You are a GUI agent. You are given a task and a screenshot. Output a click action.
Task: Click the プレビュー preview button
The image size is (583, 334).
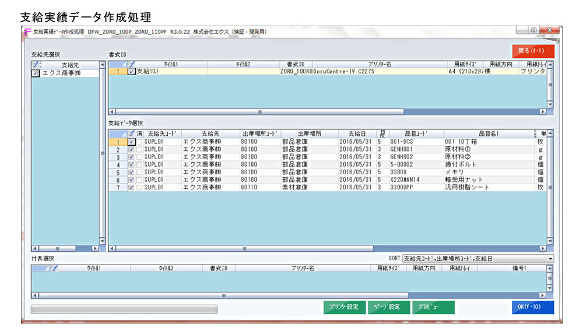point(433,307)
